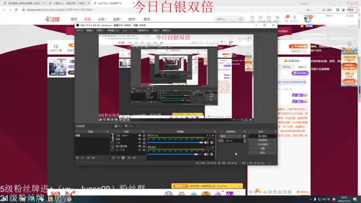Open the 桌面音频 audio settings gear
The height and width of the screenshot is (203, 361).
pyautogui.click(x=212, y=154)
